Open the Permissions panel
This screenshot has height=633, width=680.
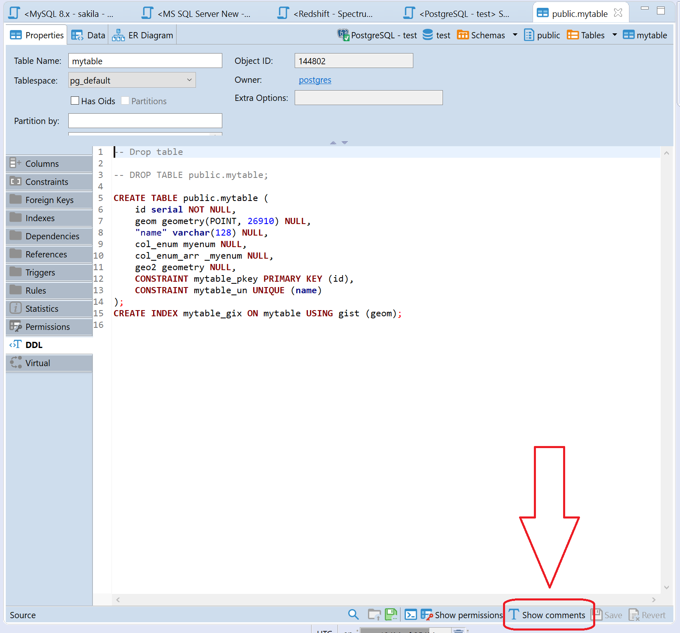[47, 327]
